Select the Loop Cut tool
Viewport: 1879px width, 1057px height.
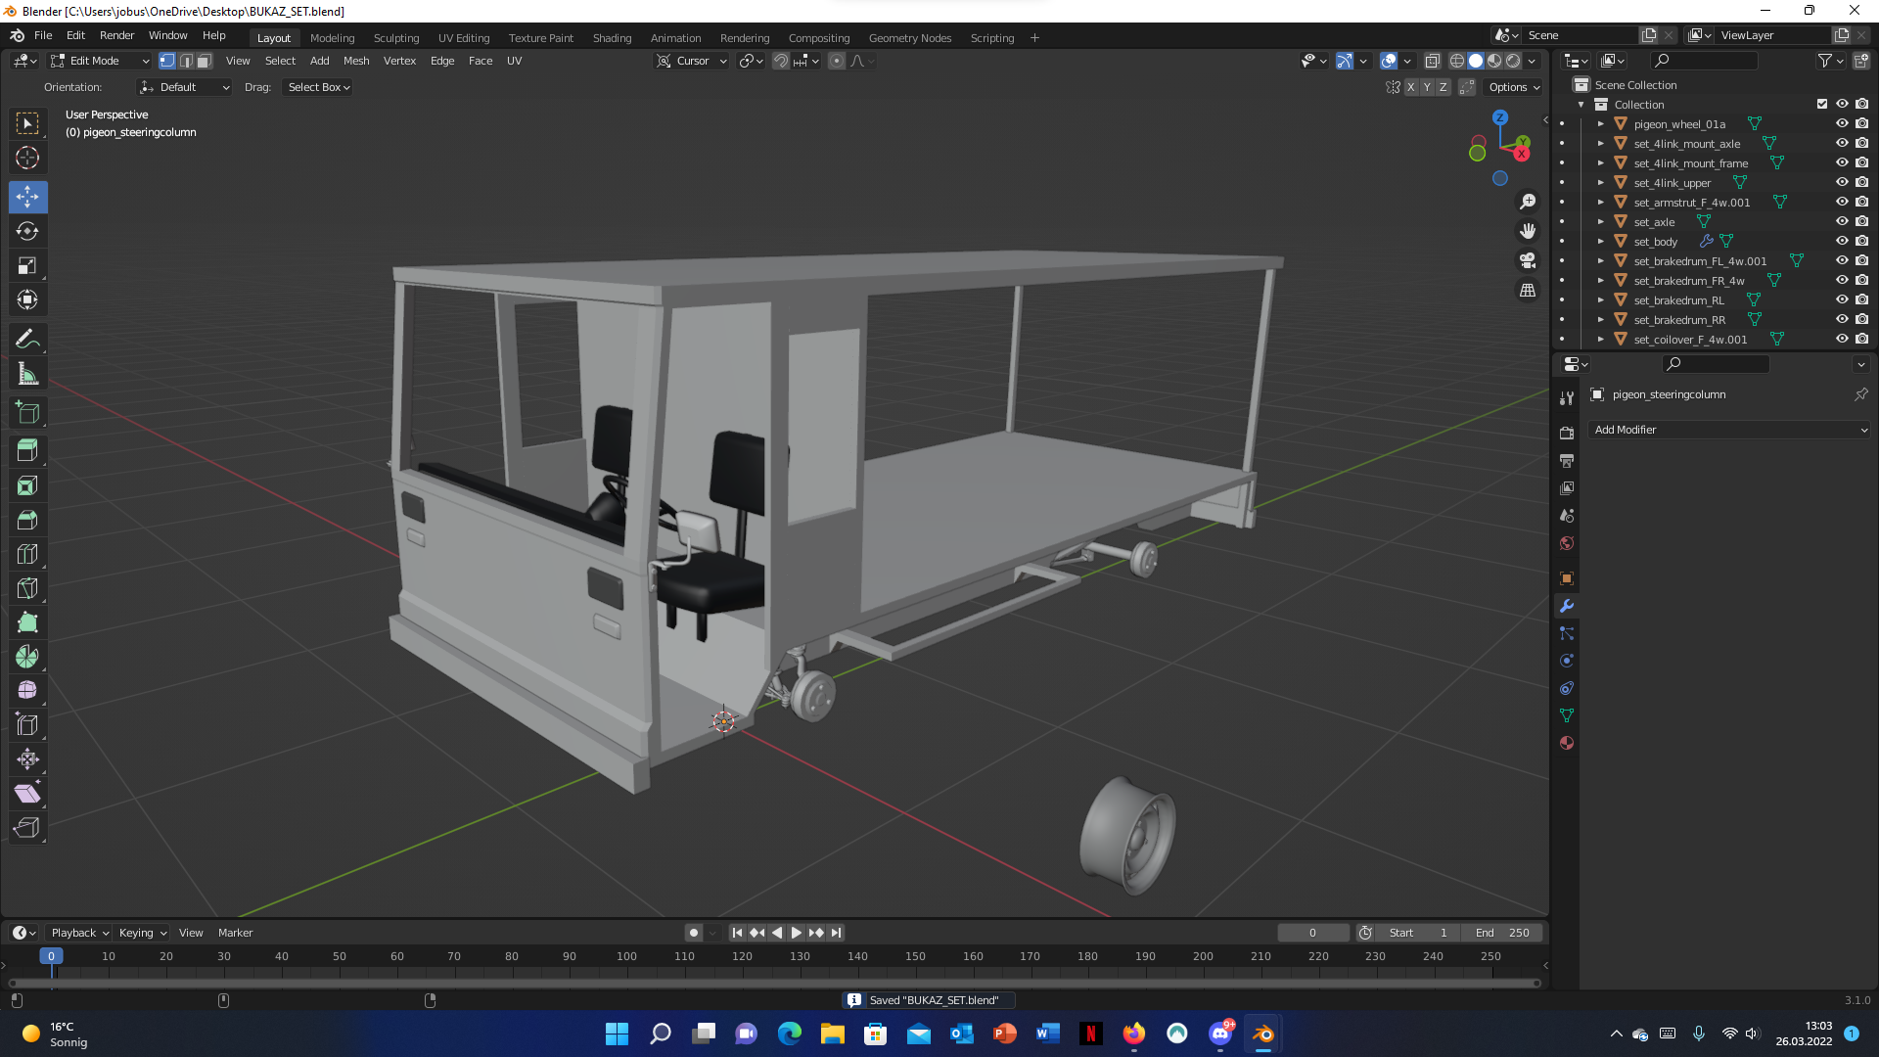[27, 555]
